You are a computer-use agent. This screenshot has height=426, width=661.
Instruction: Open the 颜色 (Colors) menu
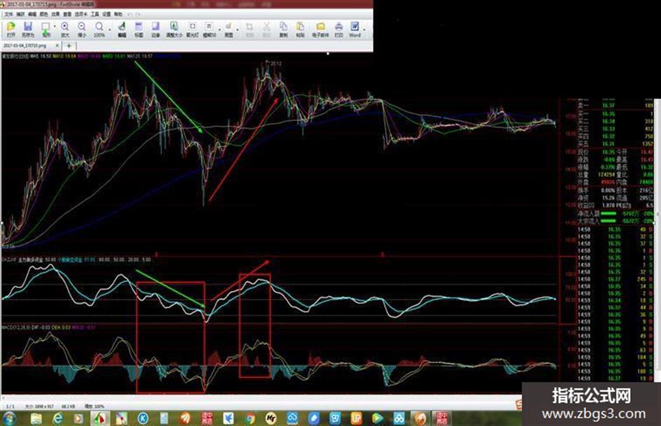(44, 14)
